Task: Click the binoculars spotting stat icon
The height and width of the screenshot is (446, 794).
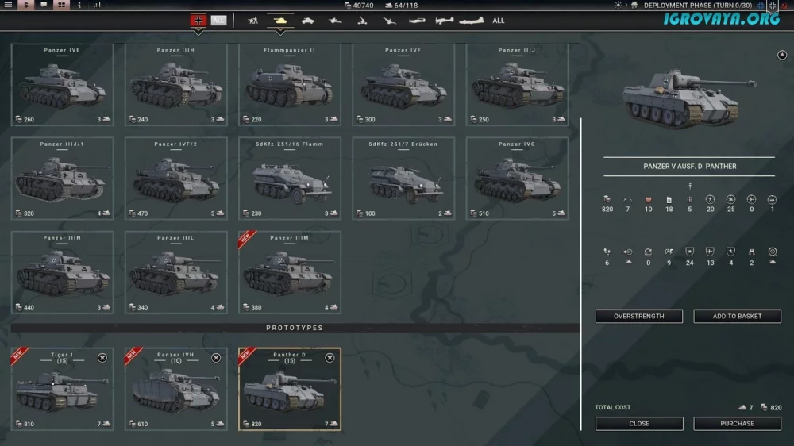Action: (x=751, y=252)
